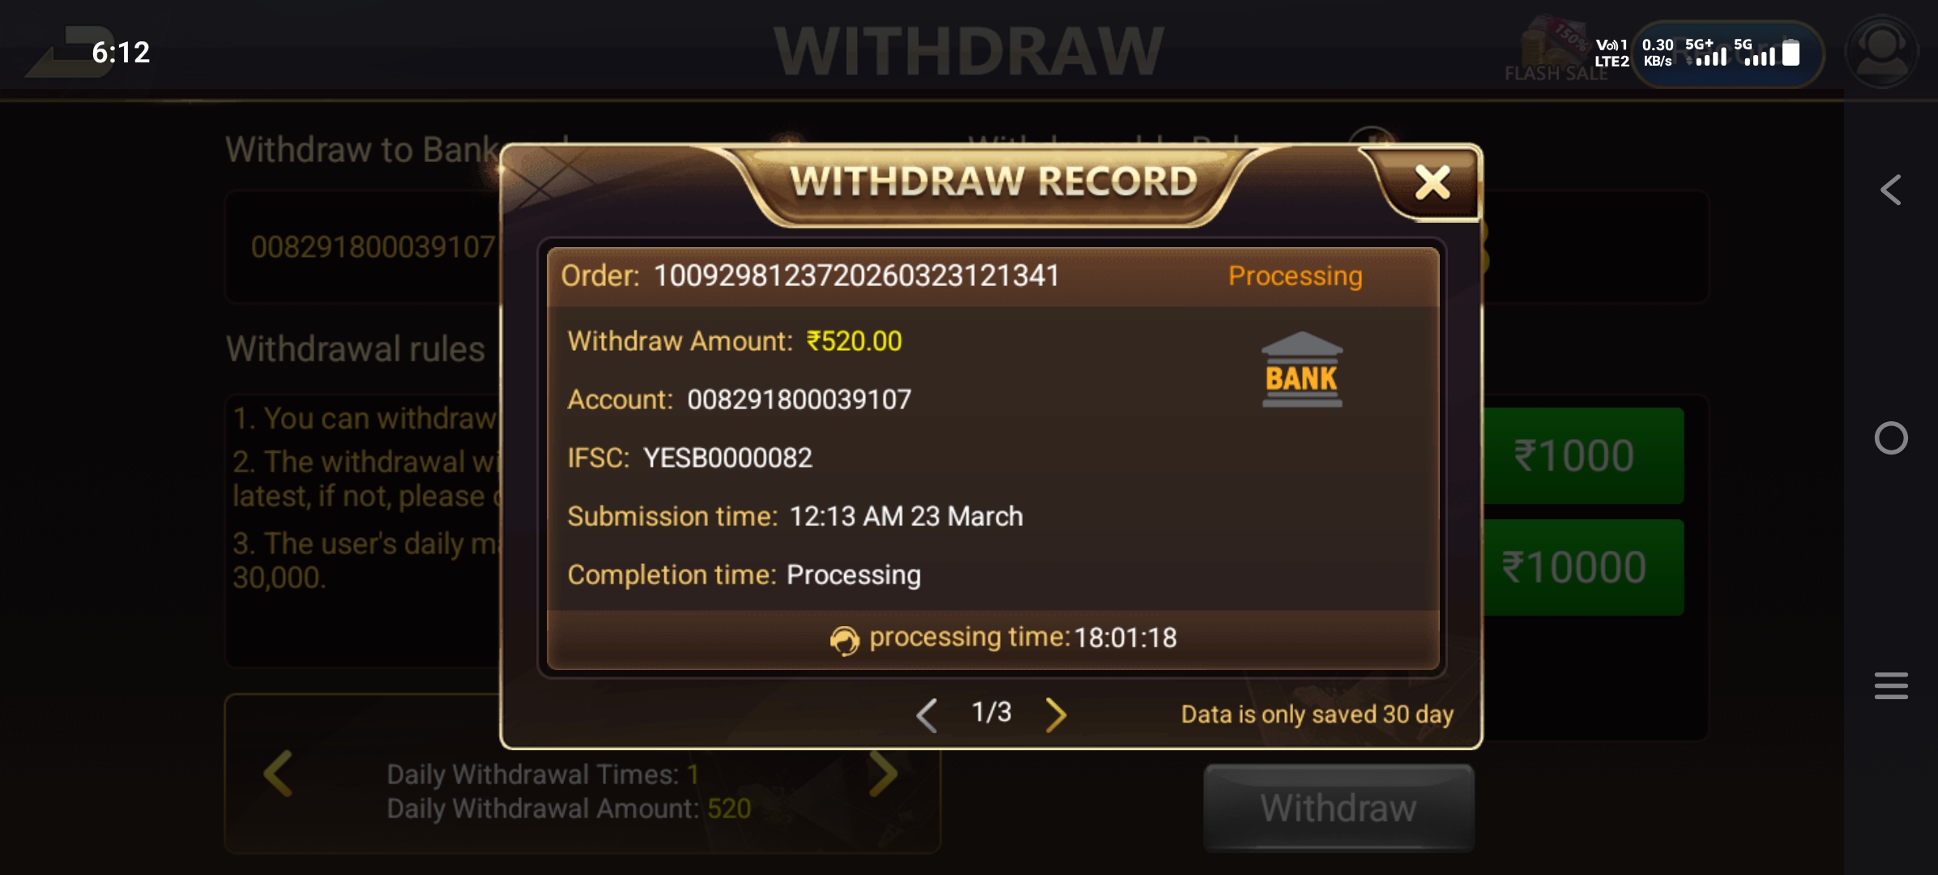
Task: Tap the Bank icon in the record
Action: [1302, 369]
